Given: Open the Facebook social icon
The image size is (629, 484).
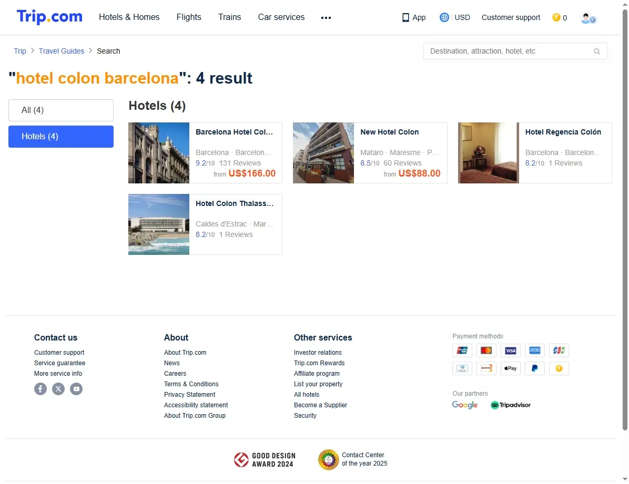Looking at the screenshot, I should (x=40, y=388).
